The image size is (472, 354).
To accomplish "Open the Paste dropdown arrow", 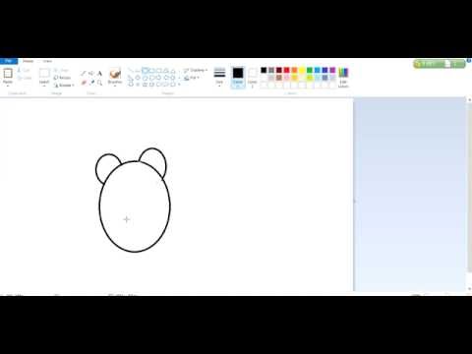I will tap(8, 85).
